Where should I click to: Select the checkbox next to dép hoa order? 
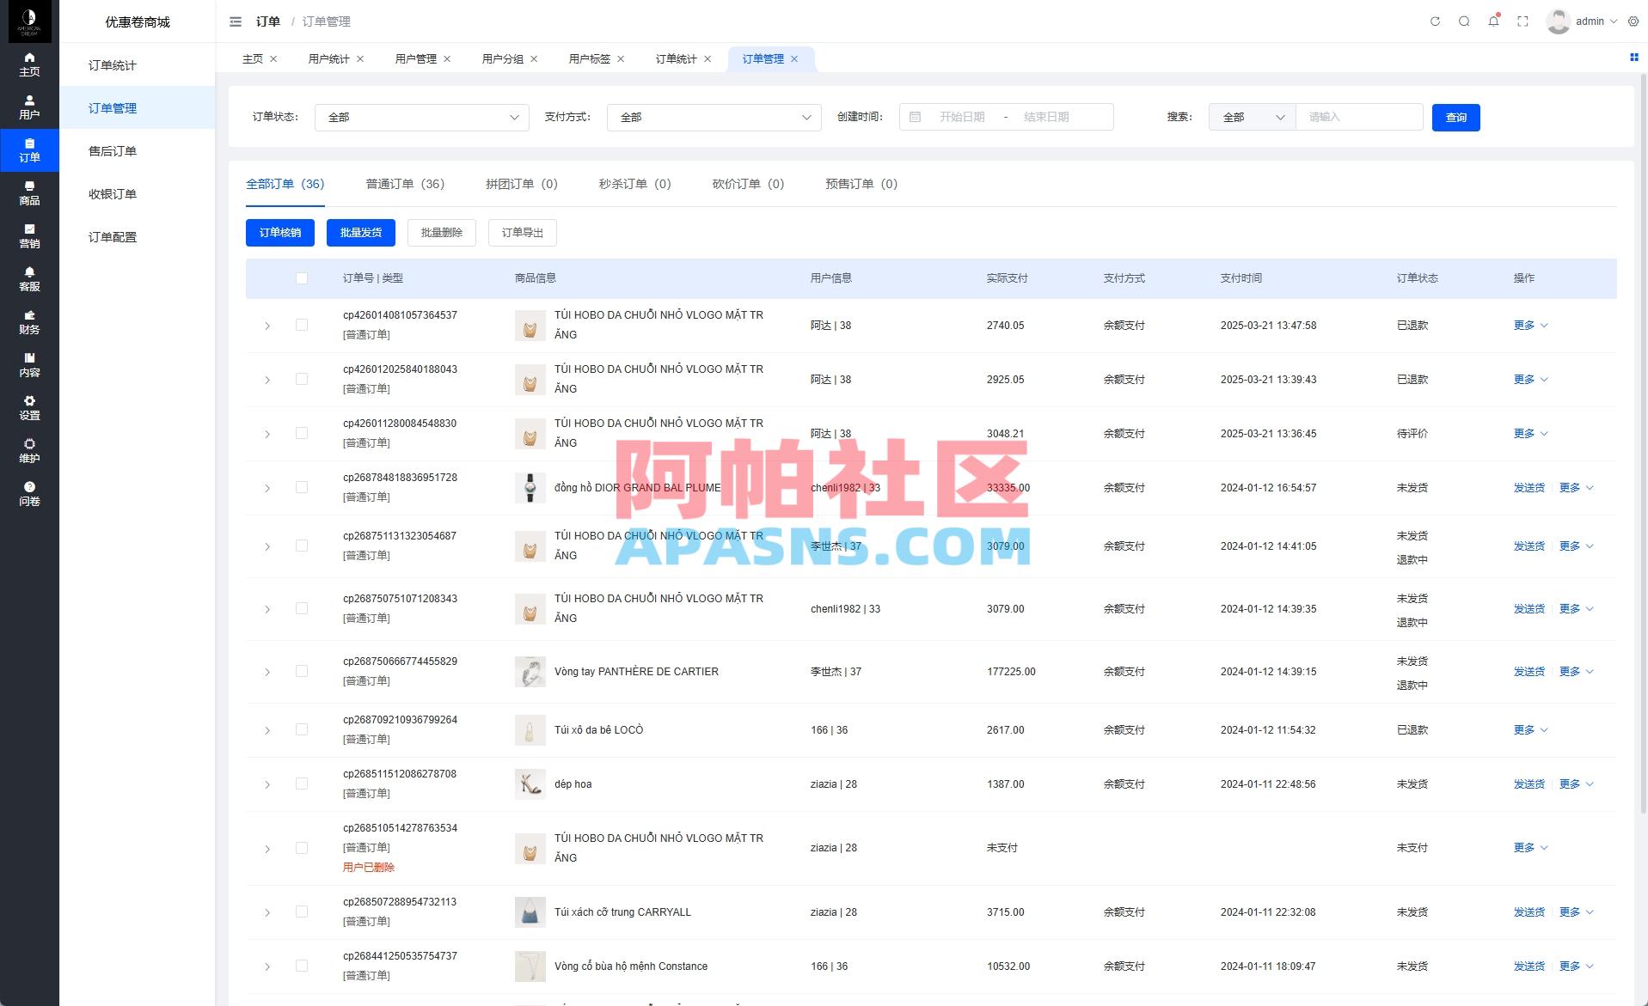[x=302, y=783]
